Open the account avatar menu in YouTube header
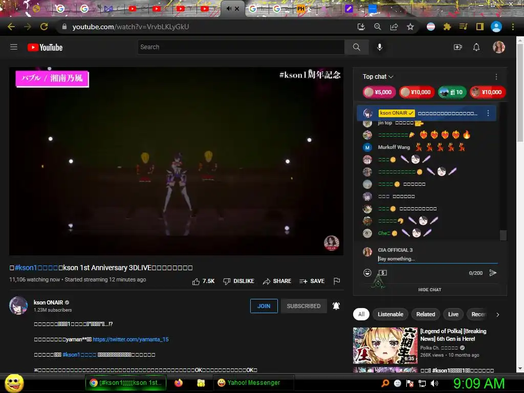This screenshot has height=393, width=524. [x=498, y=47]
